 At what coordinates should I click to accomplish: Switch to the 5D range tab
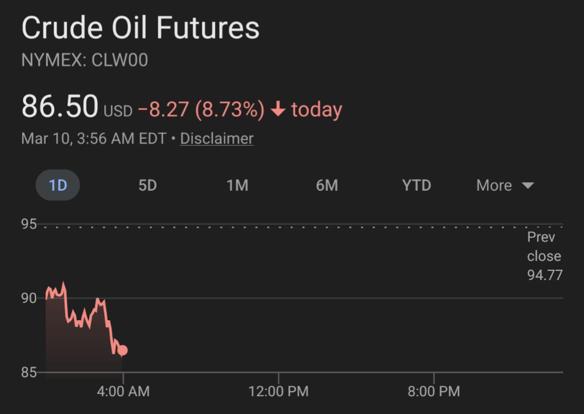coord(147,185)
